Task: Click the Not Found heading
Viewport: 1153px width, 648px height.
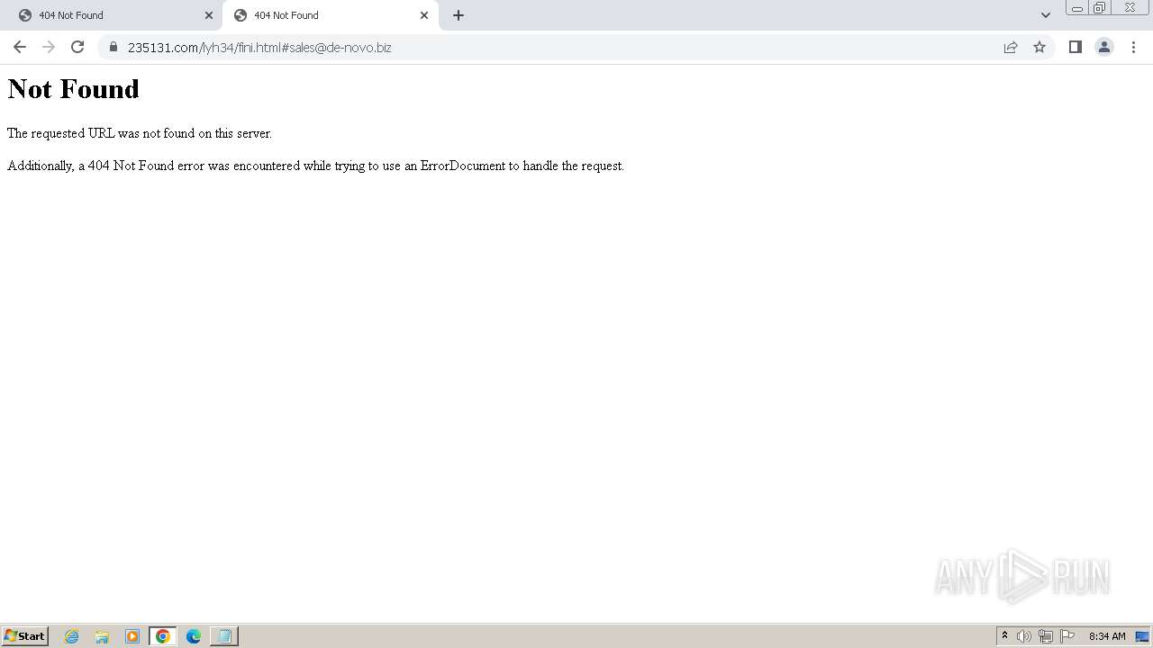Action: (x=74, y=89)
